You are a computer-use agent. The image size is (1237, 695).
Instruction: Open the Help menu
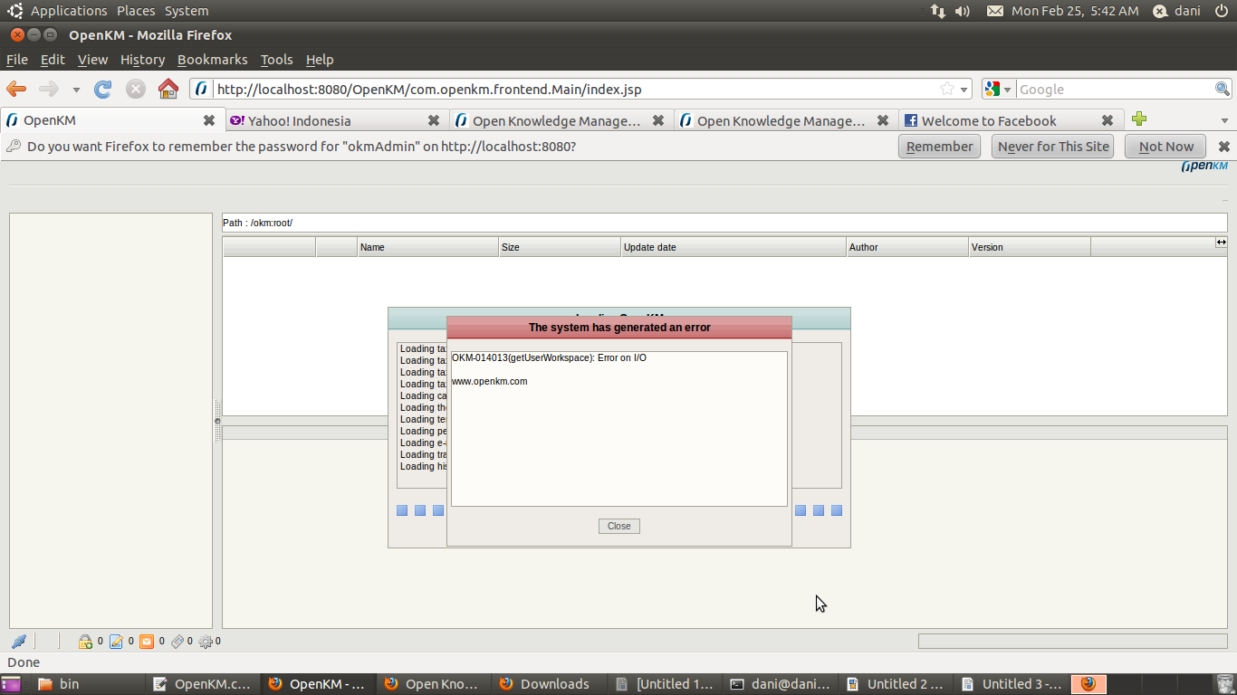click(320, 60)
